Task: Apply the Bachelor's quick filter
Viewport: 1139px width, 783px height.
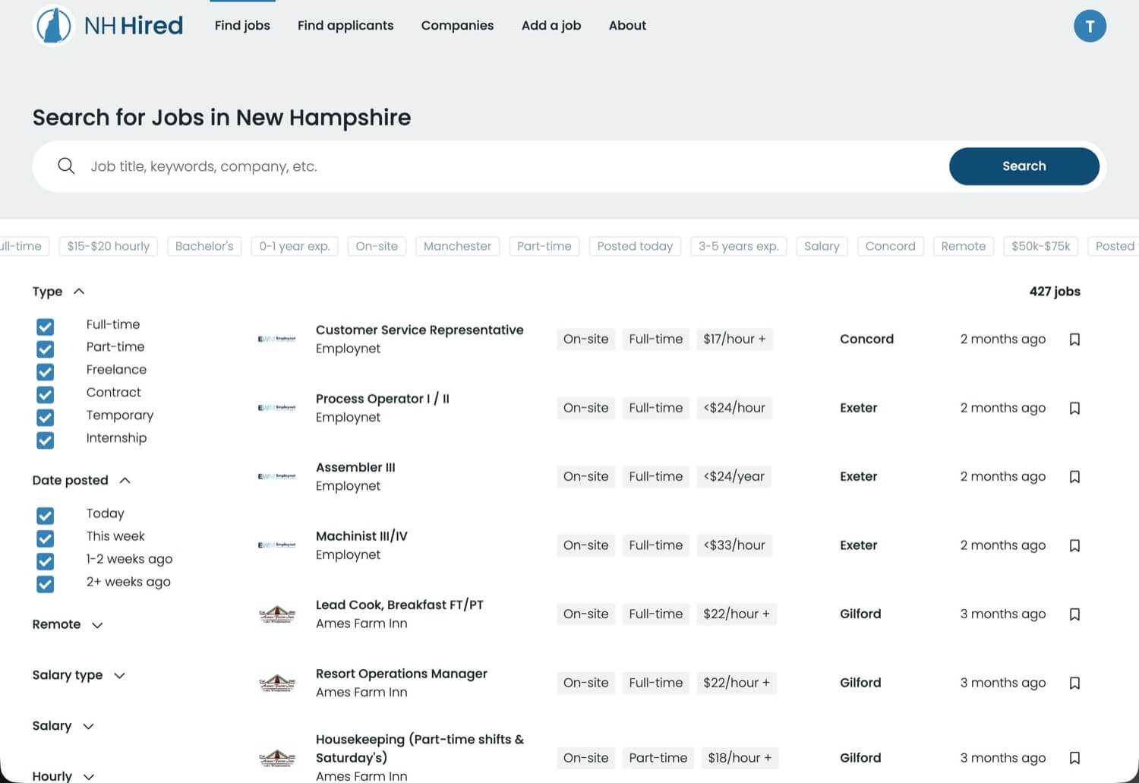Action: click(204, 246)
